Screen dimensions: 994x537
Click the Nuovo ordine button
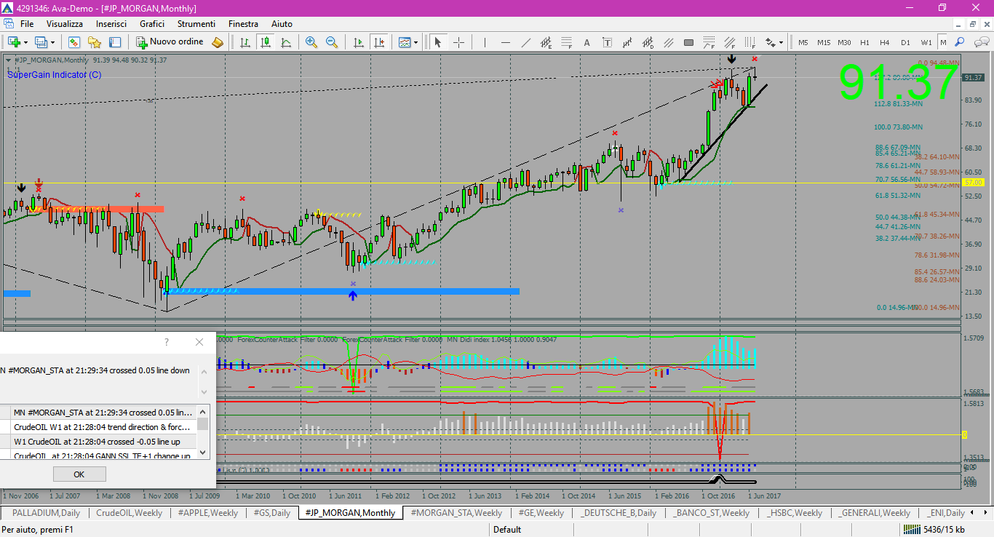(x=170, y=42)
